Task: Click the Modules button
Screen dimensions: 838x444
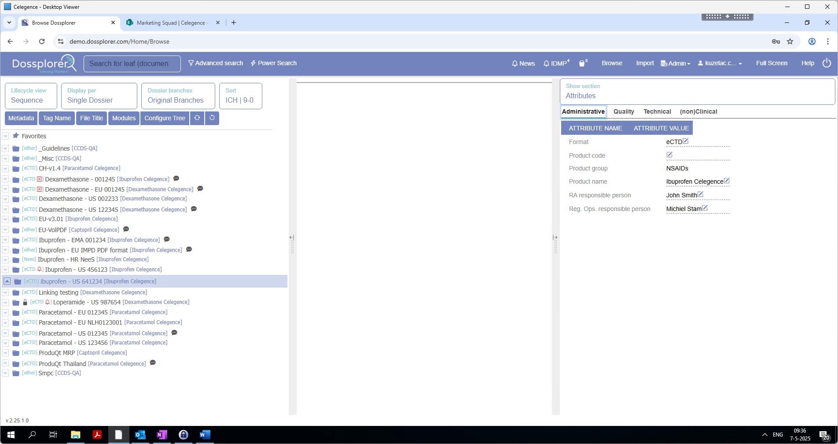Action: (x=124, y=118)
